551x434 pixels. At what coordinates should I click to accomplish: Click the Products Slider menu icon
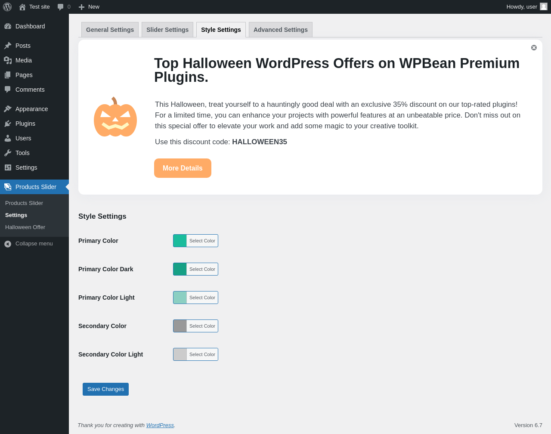(8, 187)
